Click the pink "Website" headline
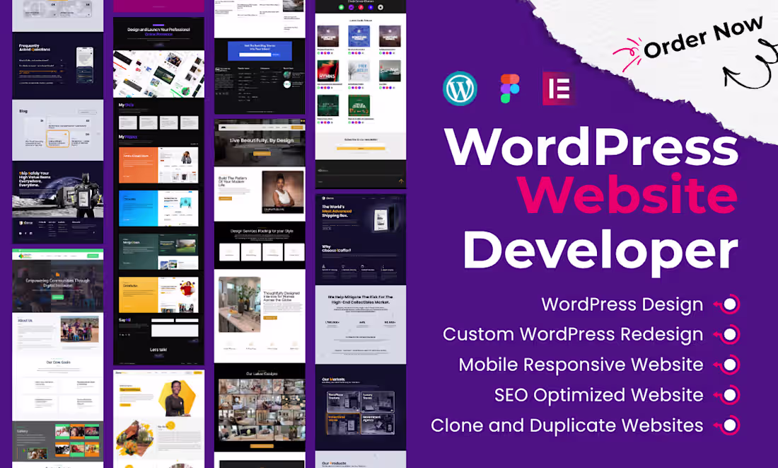Image resolution: width=778 pixels, height=468 pixels. [x=627, y=194]
